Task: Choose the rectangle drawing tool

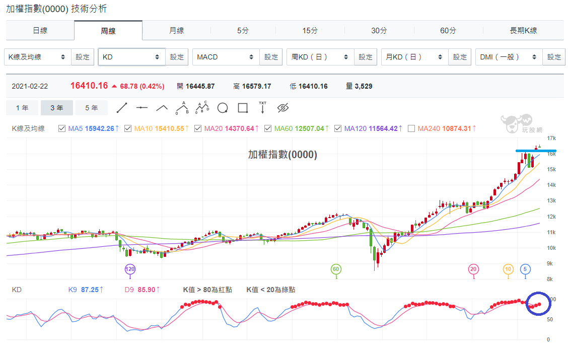Action: click(x=243, y=108)
